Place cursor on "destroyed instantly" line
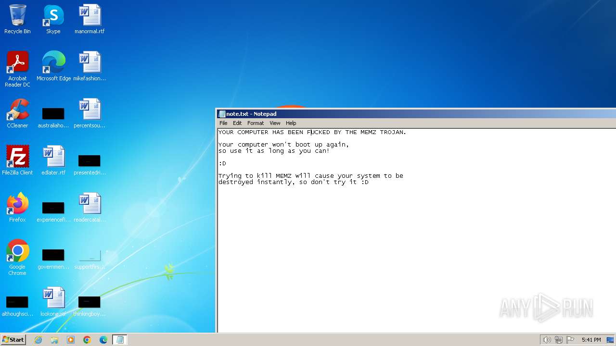The image size is (616, 346). 294,182
